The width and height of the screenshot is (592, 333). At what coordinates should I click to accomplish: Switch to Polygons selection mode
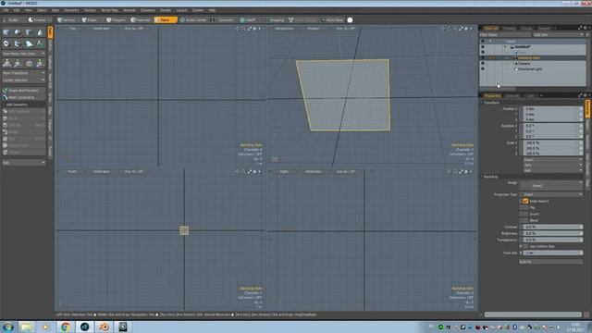[117, 20]
